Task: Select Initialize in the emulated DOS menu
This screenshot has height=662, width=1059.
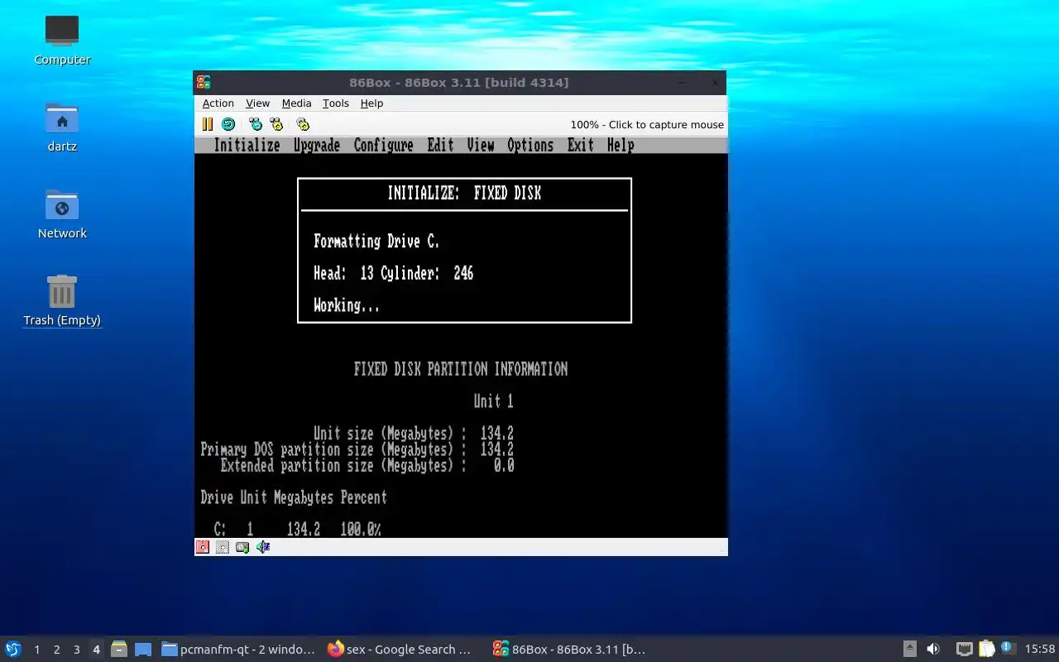Action: click(x=247, y=145)
